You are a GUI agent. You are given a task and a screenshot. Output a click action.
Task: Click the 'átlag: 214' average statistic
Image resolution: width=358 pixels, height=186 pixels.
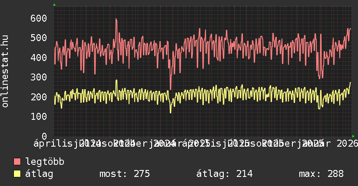click(224, 174)
